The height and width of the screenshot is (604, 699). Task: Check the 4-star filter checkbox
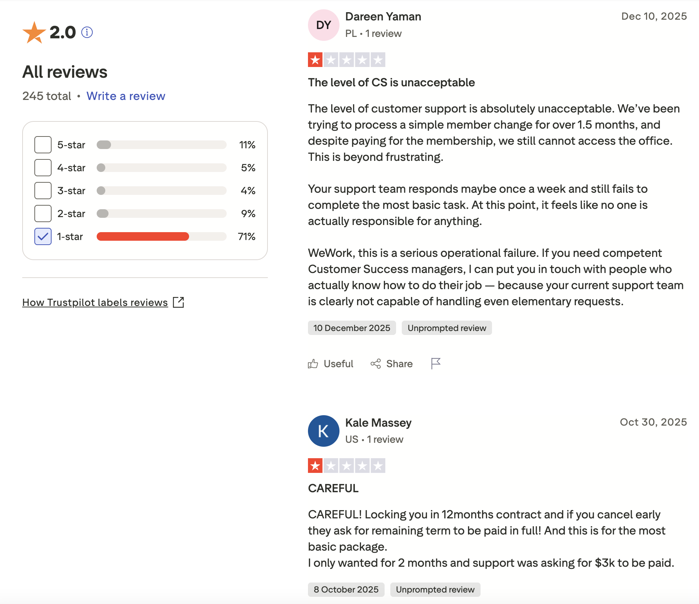pos(43,168)
